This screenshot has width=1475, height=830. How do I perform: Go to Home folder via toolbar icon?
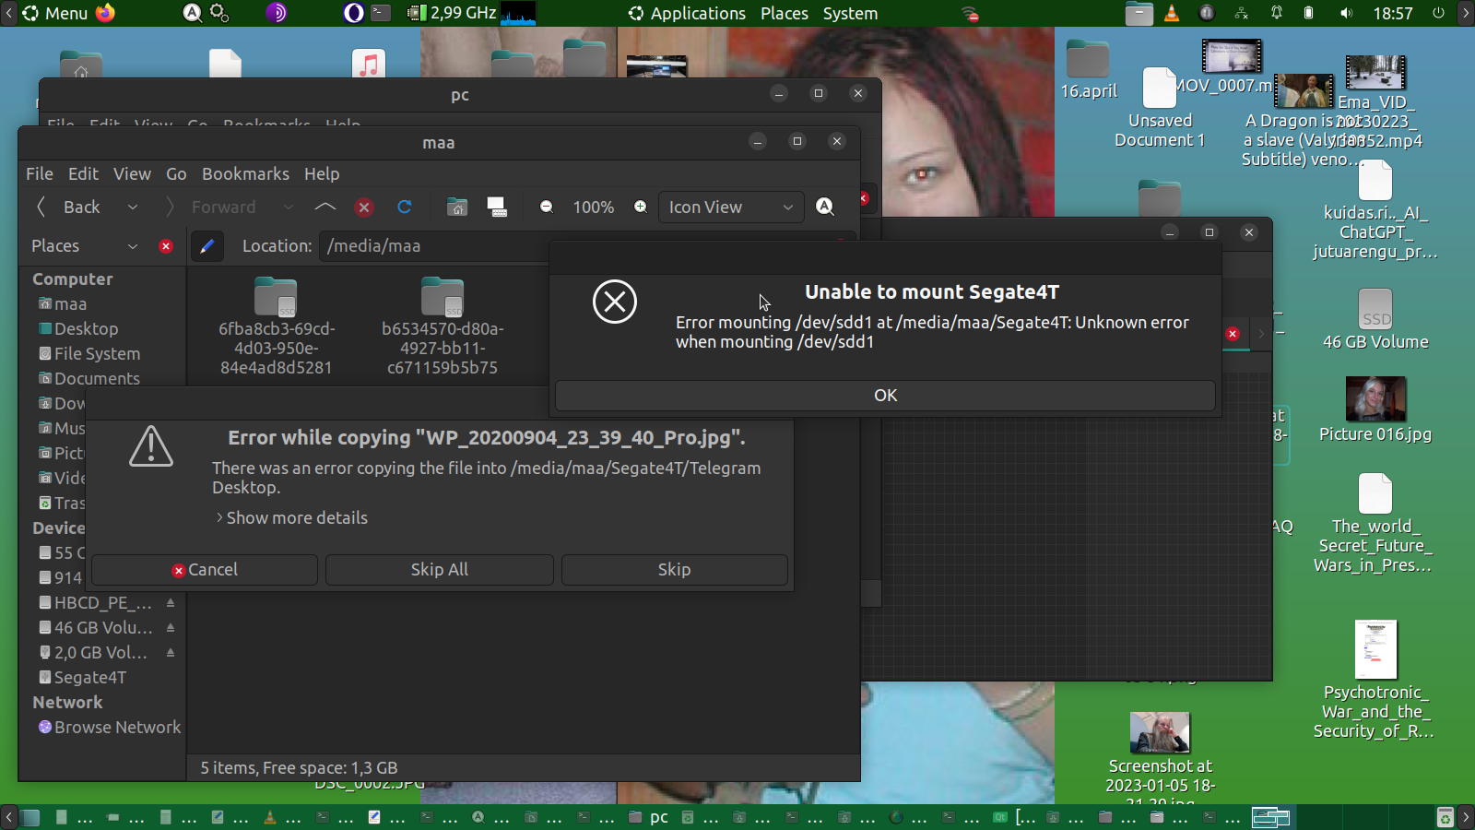coord(457,207)
